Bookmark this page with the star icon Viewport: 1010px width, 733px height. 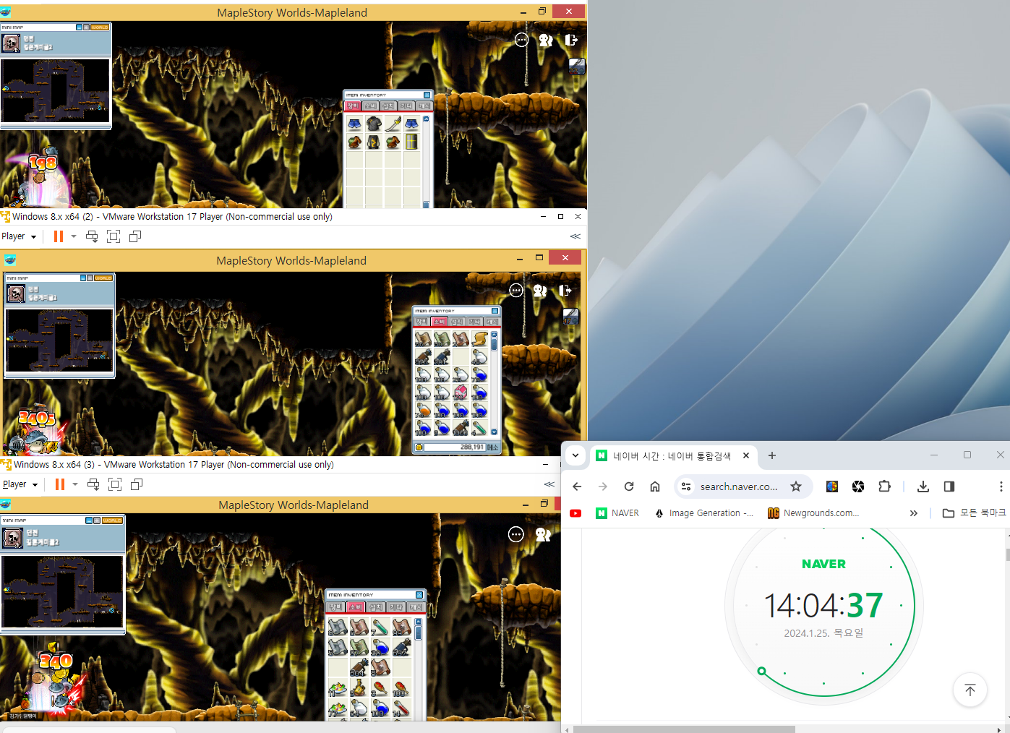[x=796, y=486]
